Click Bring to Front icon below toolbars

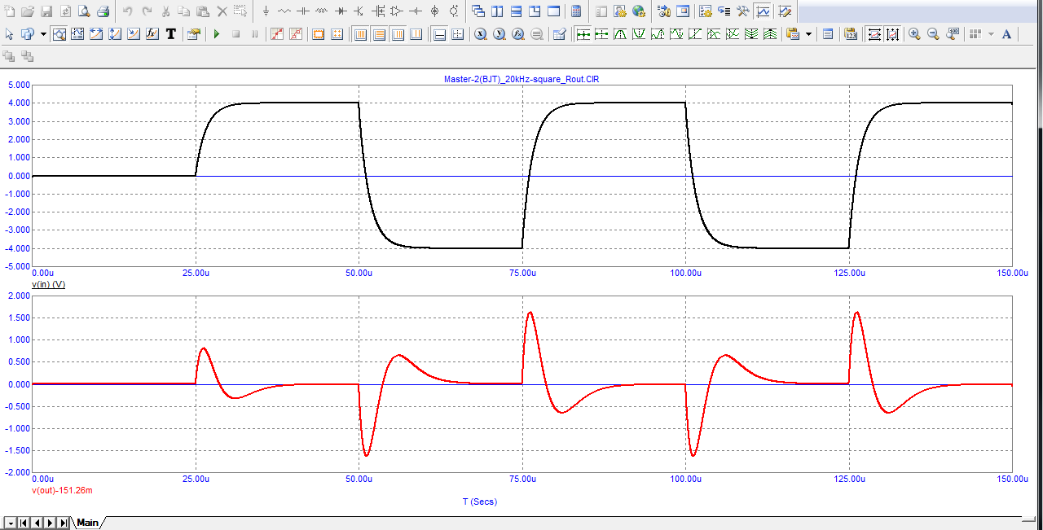(9, 56)
